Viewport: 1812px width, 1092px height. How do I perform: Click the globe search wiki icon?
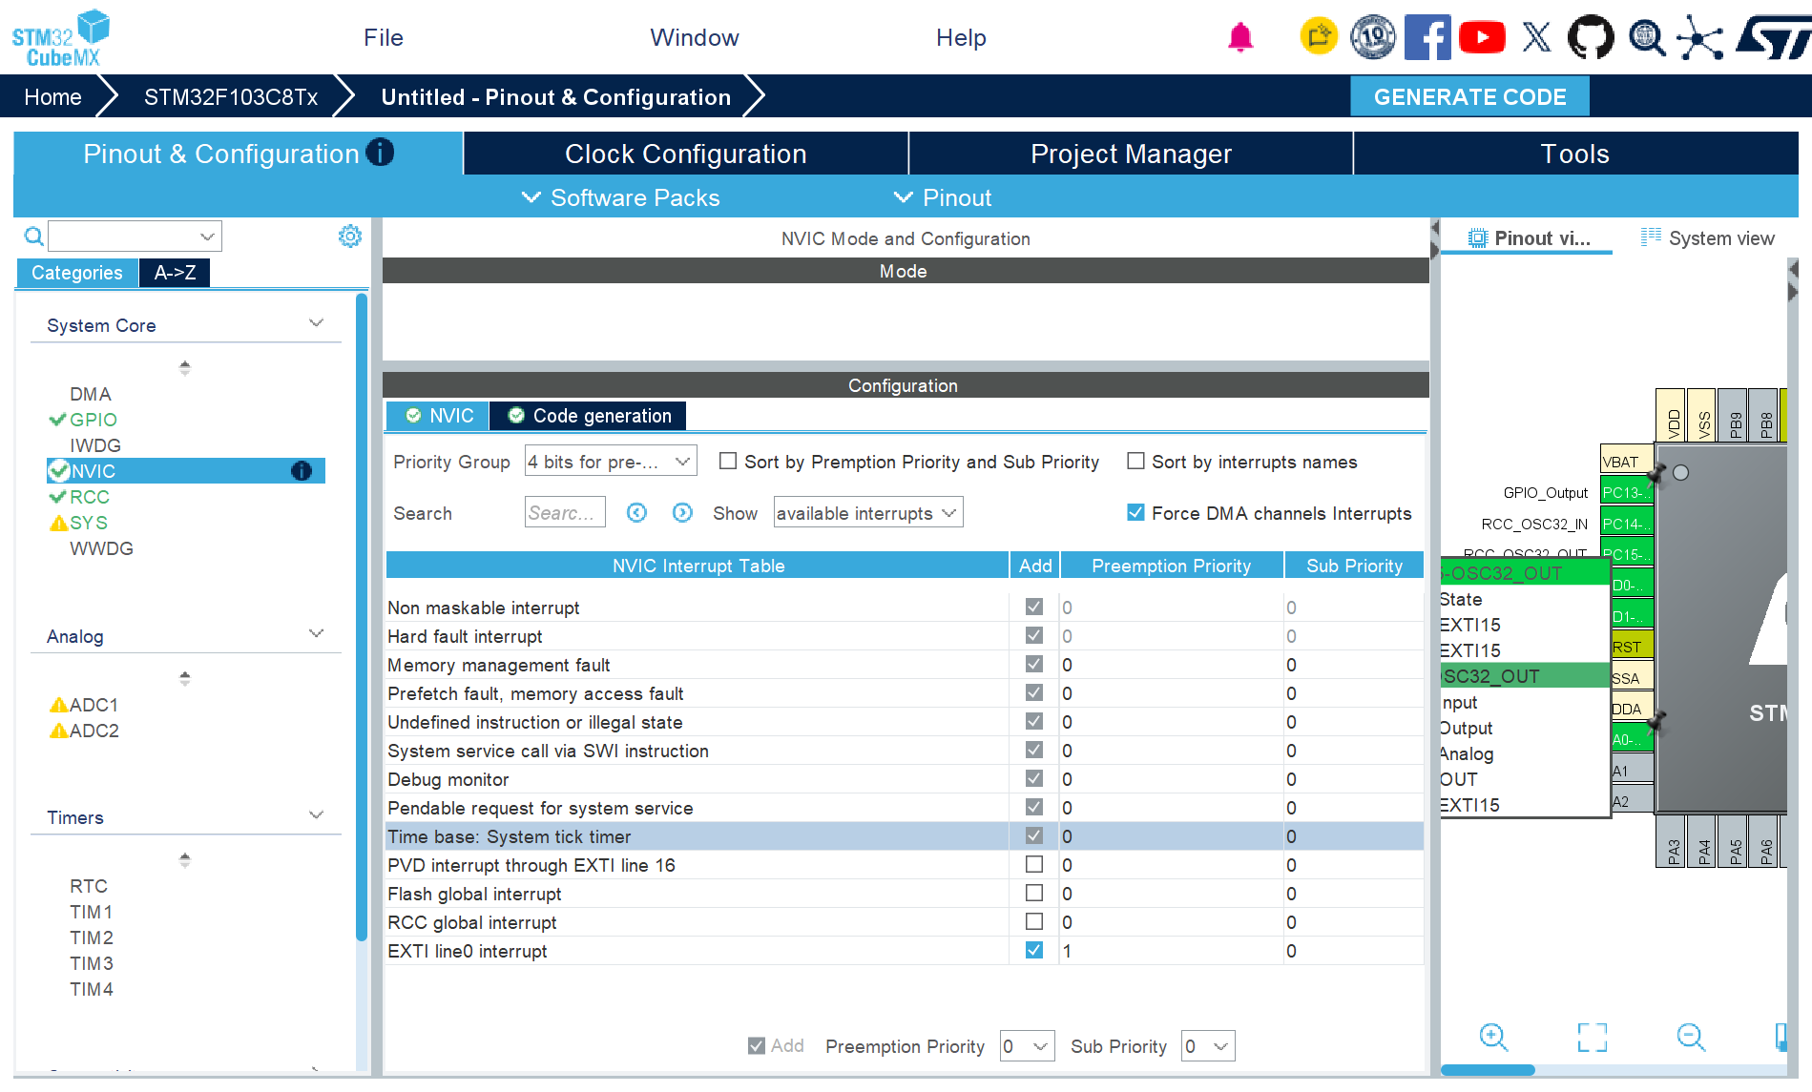tap(1646, 37)
